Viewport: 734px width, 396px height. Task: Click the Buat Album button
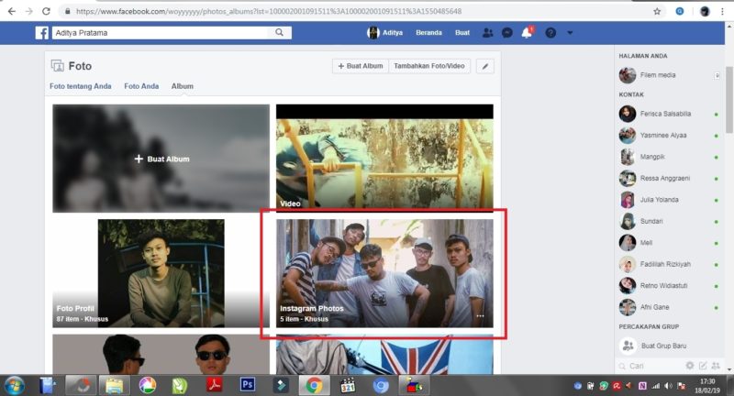pos(361,66)
